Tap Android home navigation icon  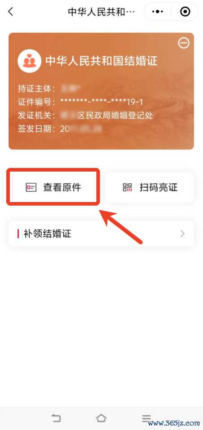[x=101, y=418]
